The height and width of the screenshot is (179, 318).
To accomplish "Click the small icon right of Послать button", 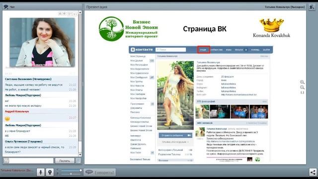I will click(78, 161).
